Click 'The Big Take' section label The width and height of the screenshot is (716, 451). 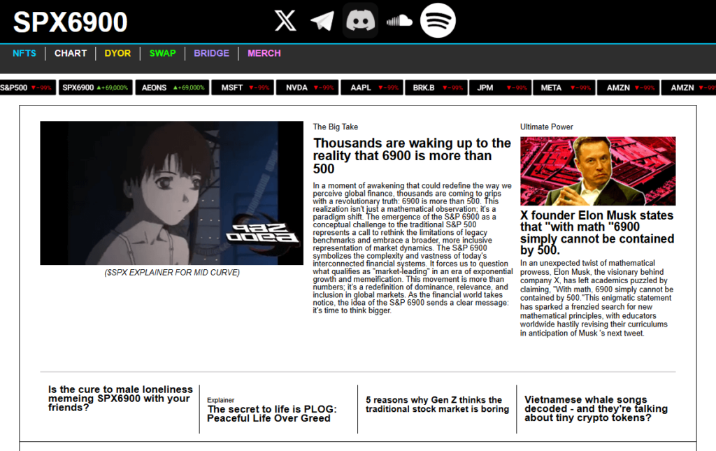(x=336, y=127)
